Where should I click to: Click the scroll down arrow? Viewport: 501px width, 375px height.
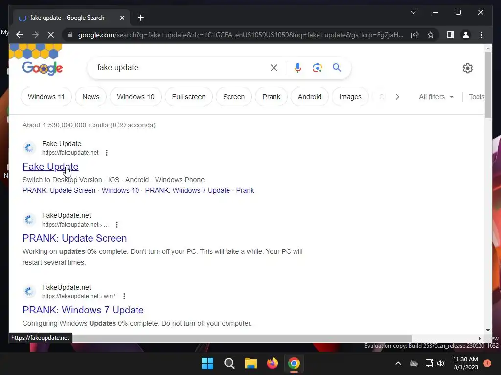pyautogui.click(x=488, y=330)
